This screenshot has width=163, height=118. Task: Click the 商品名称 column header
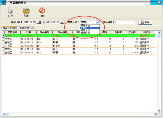[63, 32]
